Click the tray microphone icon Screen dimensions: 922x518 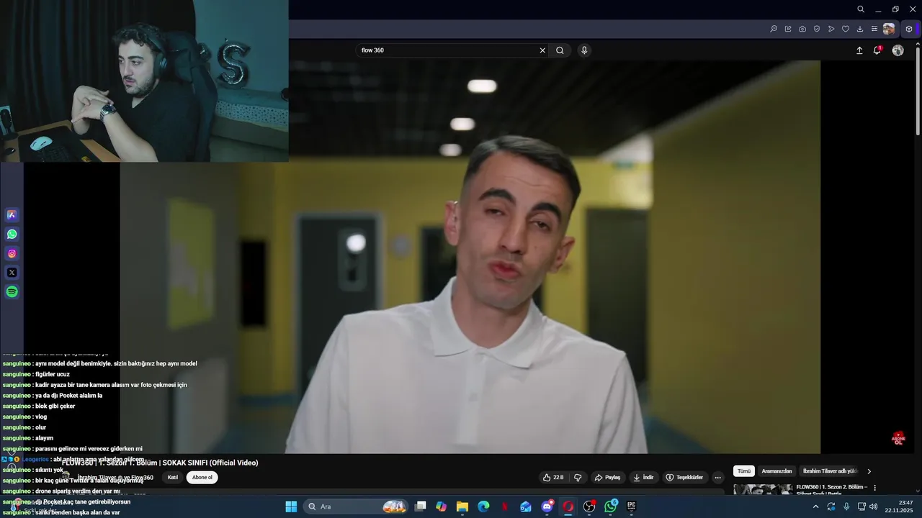tap(846, 506)
